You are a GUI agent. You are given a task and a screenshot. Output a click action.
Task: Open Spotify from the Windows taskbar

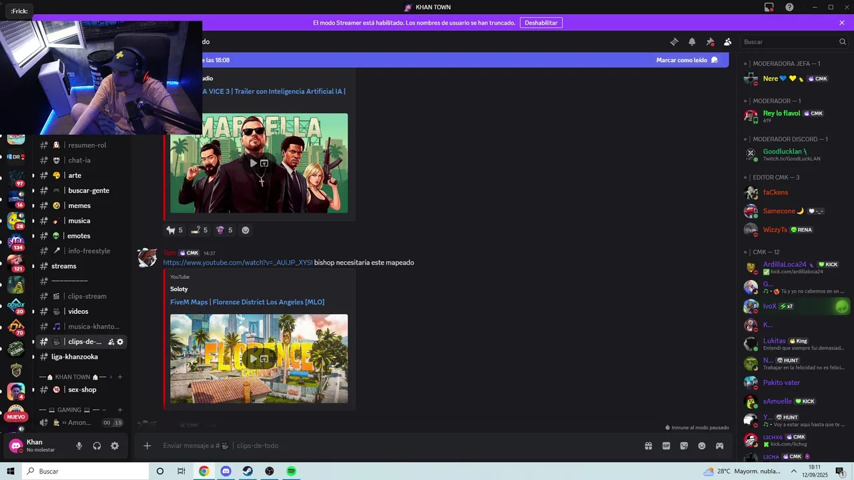(x=292, y=471)
